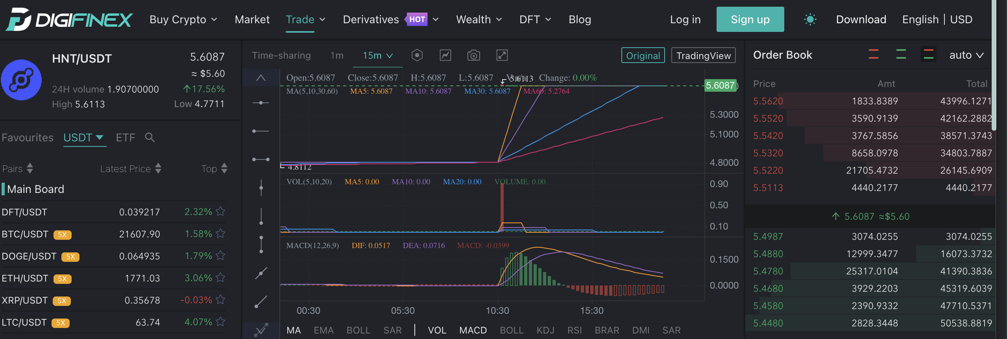Select Time-sharing chart mode

pos(281,56)
